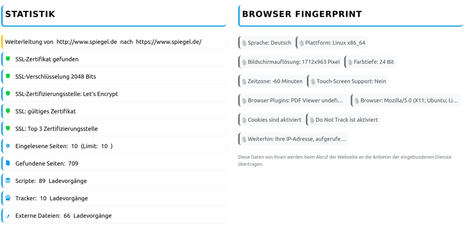Click the truncated Browser: Mozilla/5.0 badge
466x228 pixels.
406,101
